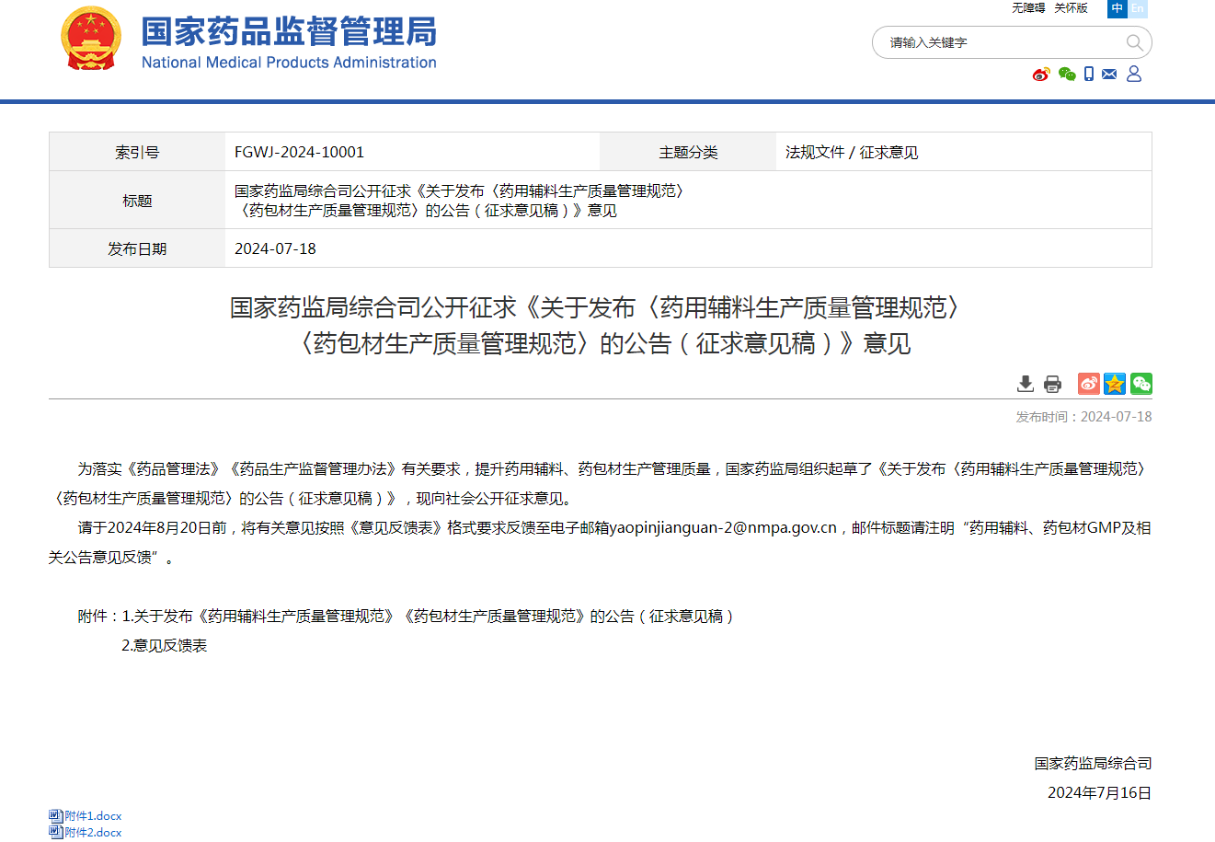
Task: Select 中 Chinese language button
Action: (1118, 8)
